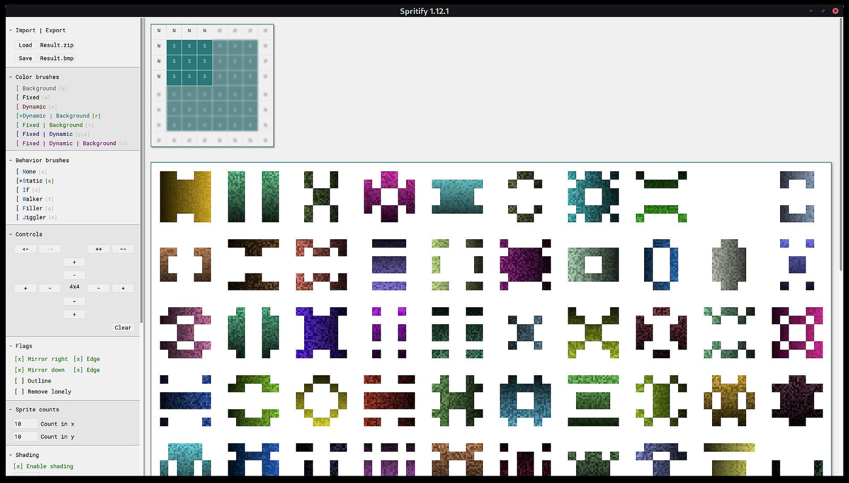
Task: Click the -- control button
Action: 123,249
